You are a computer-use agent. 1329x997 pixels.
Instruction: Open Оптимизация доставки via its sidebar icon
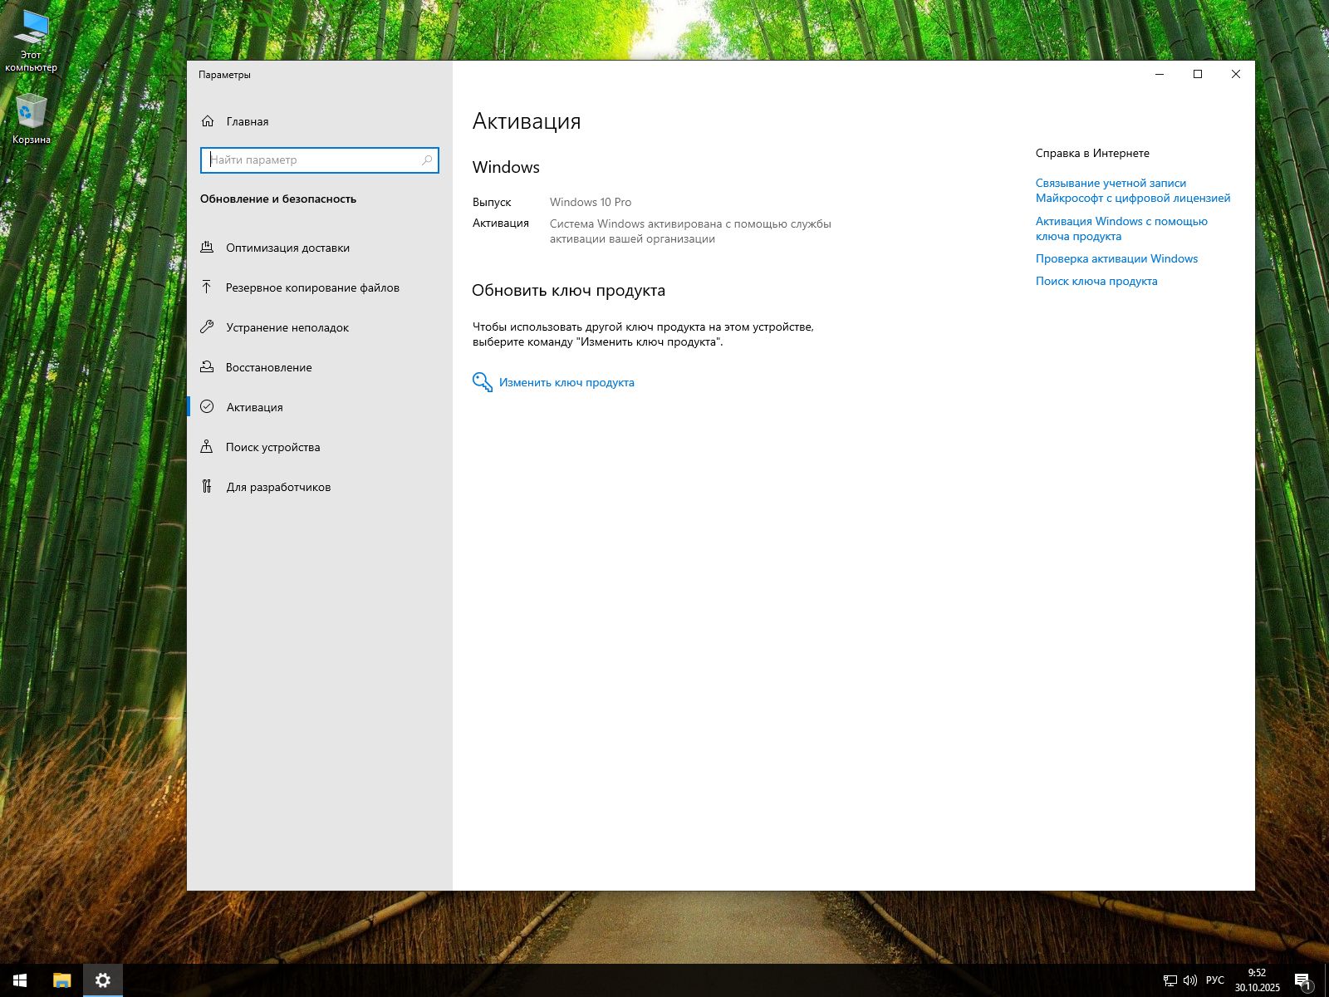[207, 248]
